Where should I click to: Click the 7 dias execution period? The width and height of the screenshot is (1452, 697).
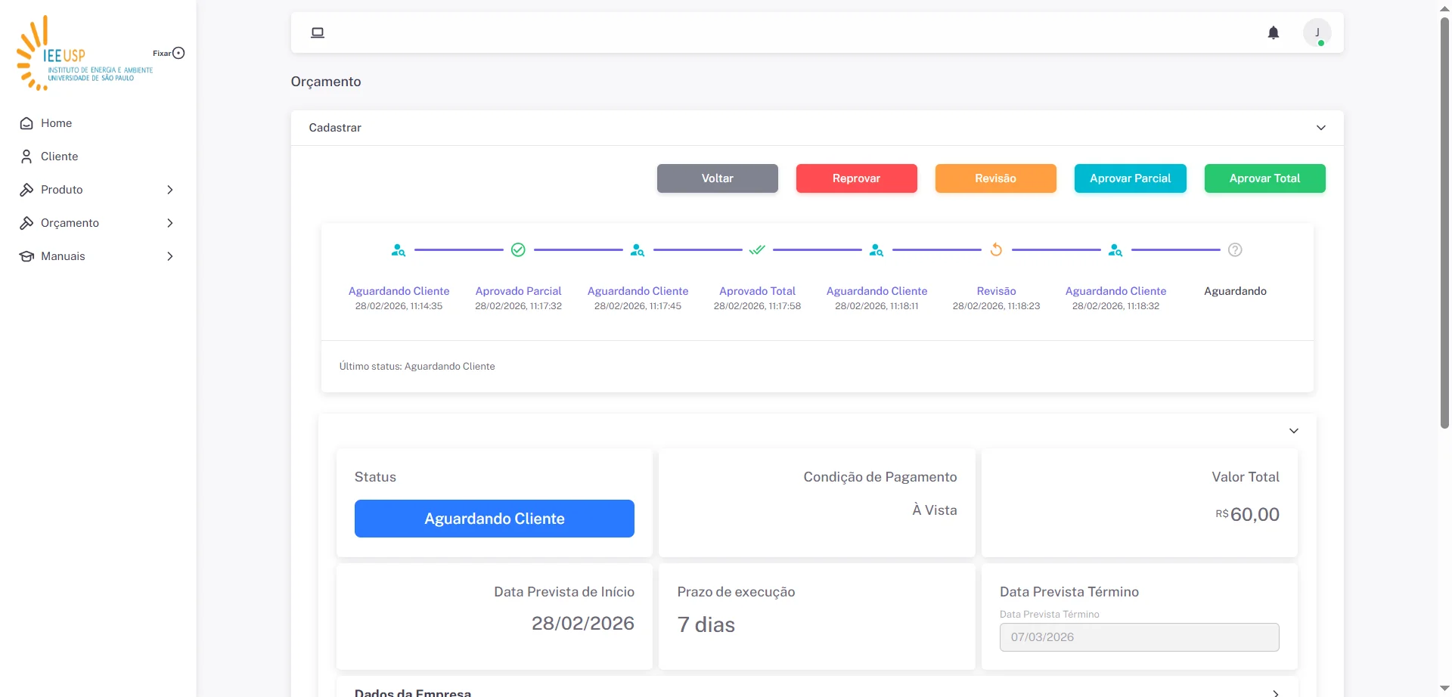click(706, 625)
